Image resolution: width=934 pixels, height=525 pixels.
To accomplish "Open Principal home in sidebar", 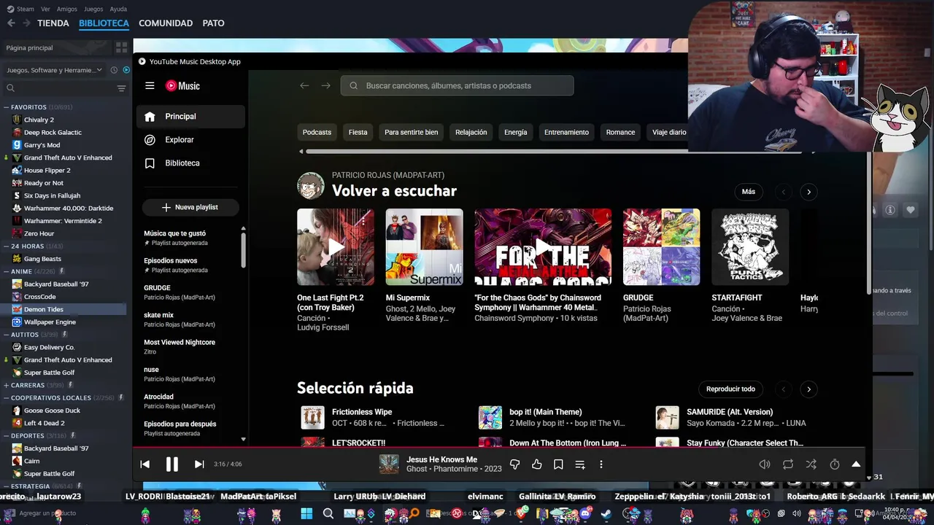I will coord(190,117).
